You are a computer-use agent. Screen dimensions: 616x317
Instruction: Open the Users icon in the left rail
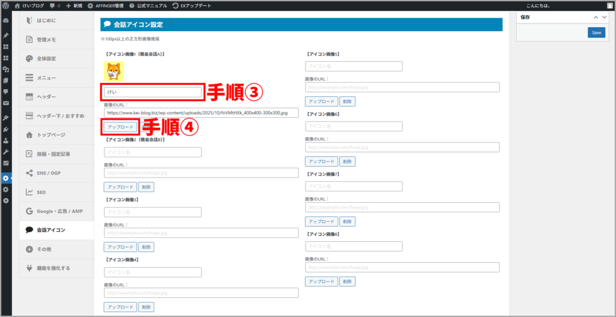click(6, 140)
